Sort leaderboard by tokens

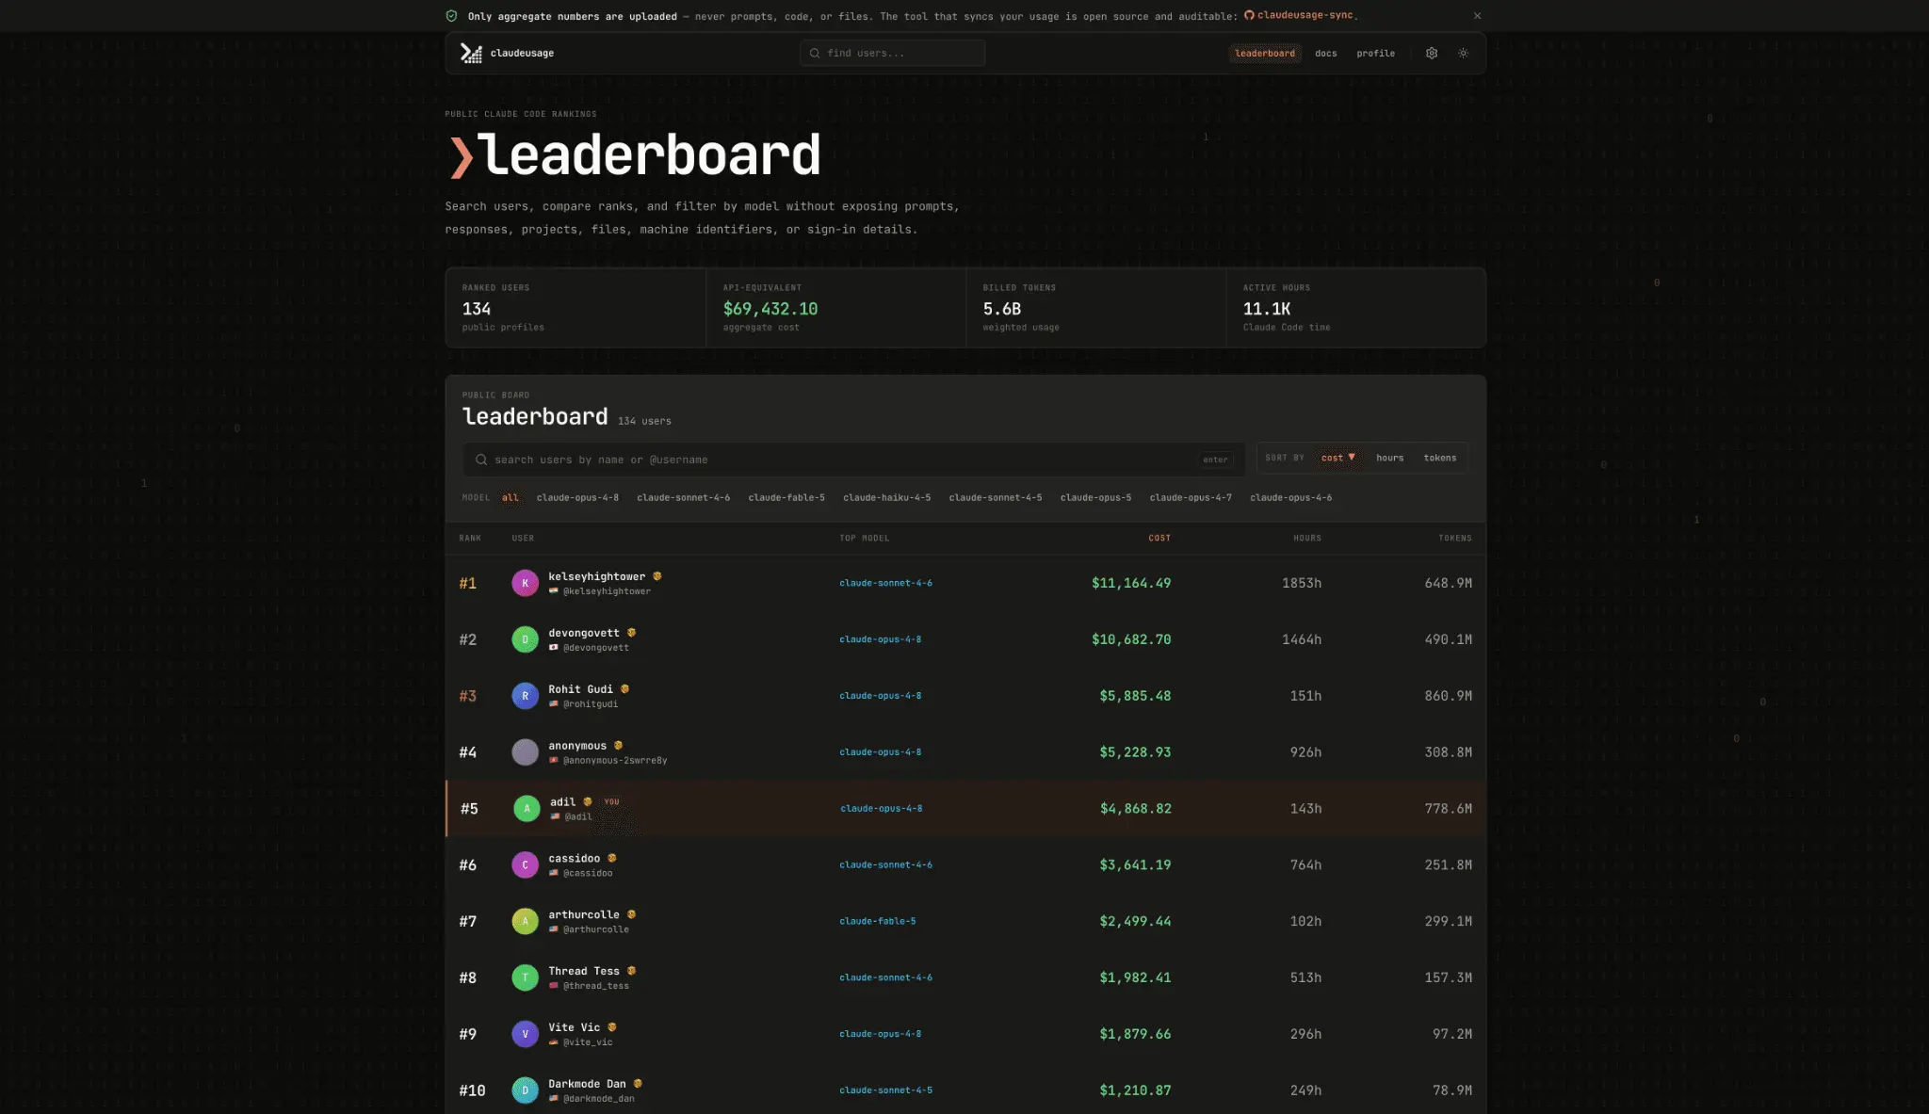click(1439, 458)
